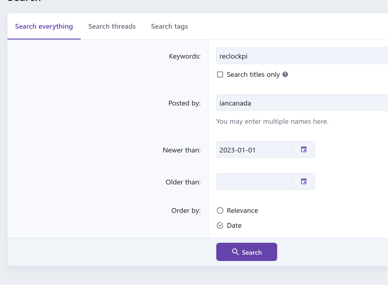This screenshot has width=391, height=287.
Task: Click the Posted by: label
Action: coord(185,103)
